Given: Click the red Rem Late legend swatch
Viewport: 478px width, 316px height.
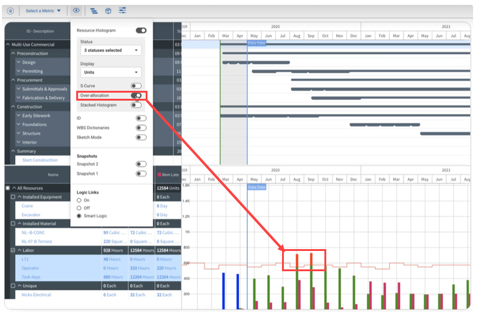Looking at the screenshot, I should (x=160, y=175).
